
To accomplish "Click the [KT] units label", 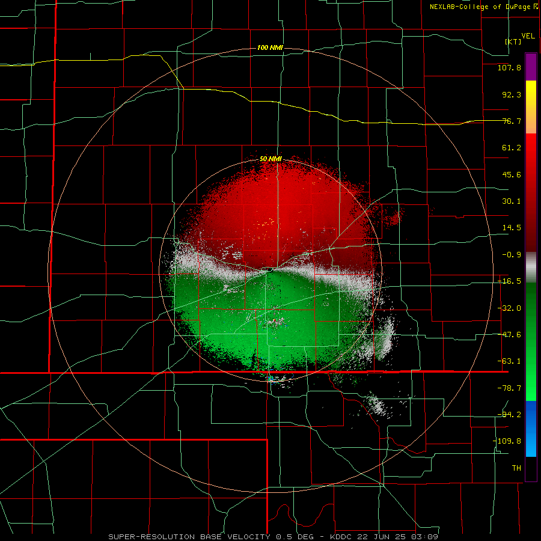I will pos(513,41).
